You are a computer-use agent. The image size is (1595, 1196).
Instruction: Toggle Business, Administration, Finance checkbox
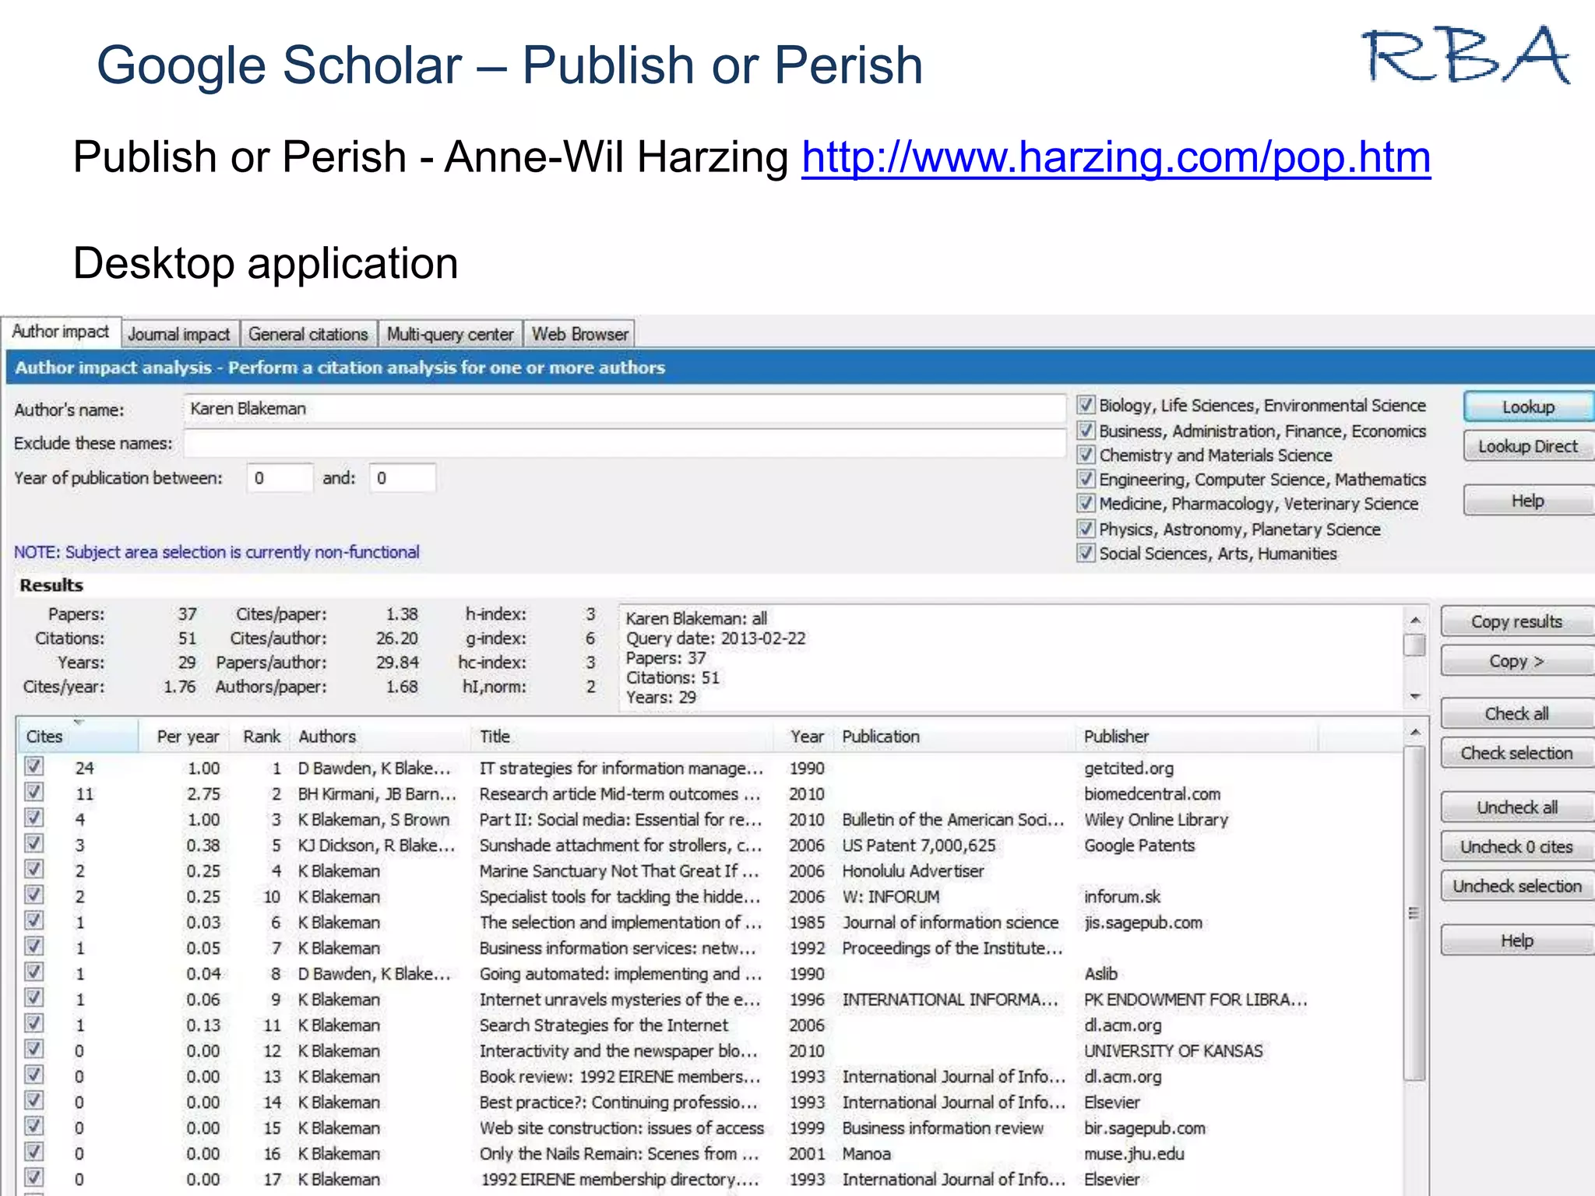pos(1086,430)
